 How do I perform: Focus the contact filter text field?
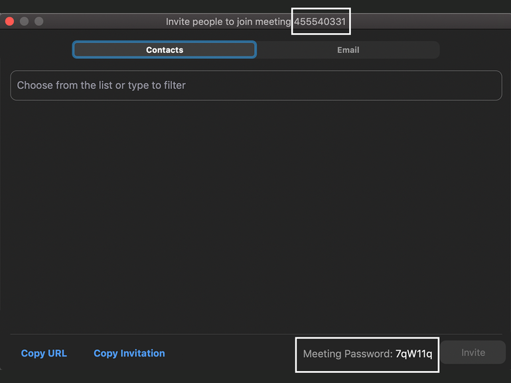tap(256, 85)
